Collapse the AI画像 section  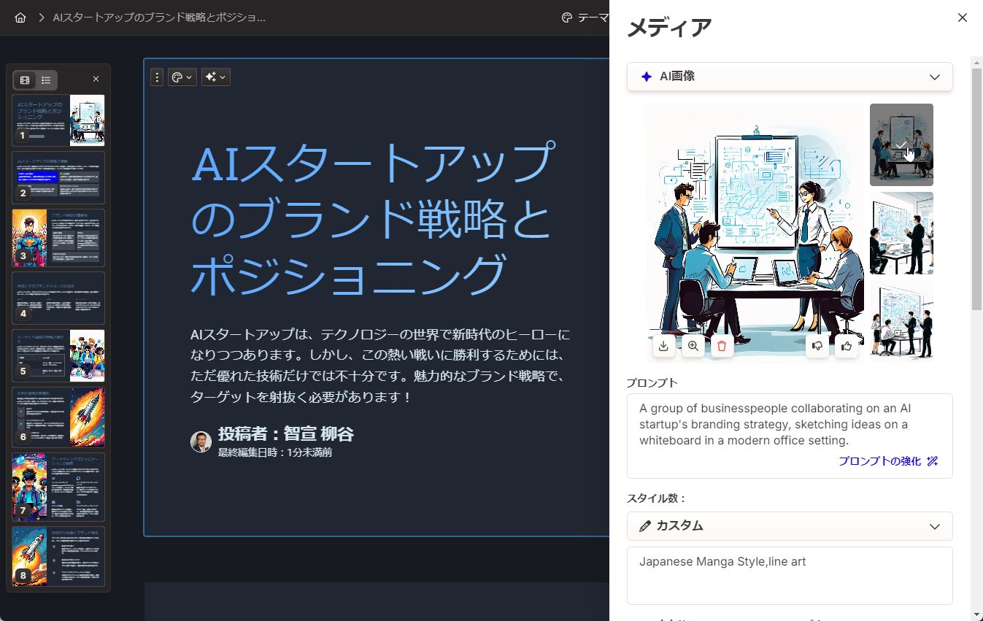[934, 76]
